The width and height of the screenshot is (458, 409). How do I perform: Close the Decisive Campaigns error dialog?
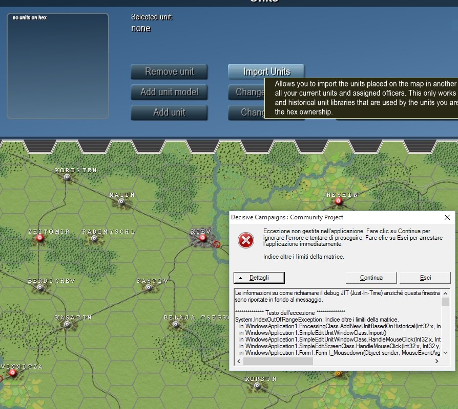click(x=447, y=217)
